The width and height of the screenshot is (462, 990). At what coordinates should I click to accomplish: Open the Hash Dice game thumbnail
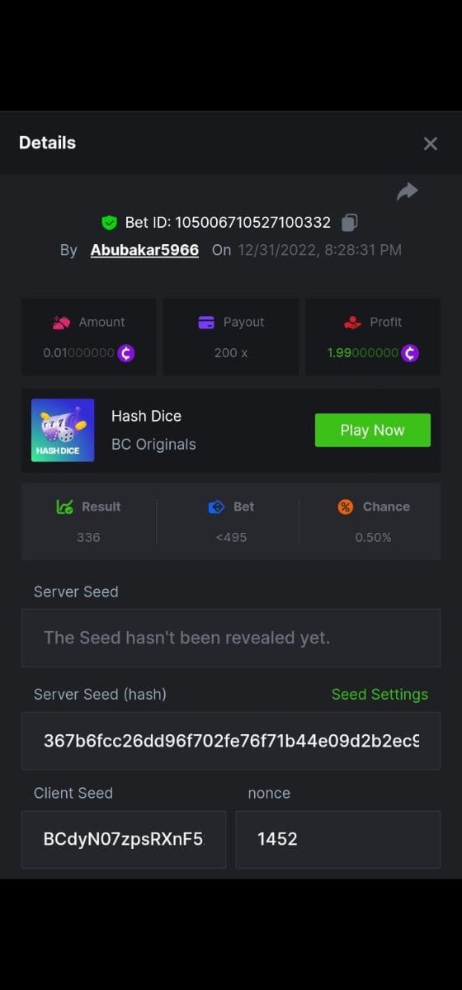click(63, 430)
